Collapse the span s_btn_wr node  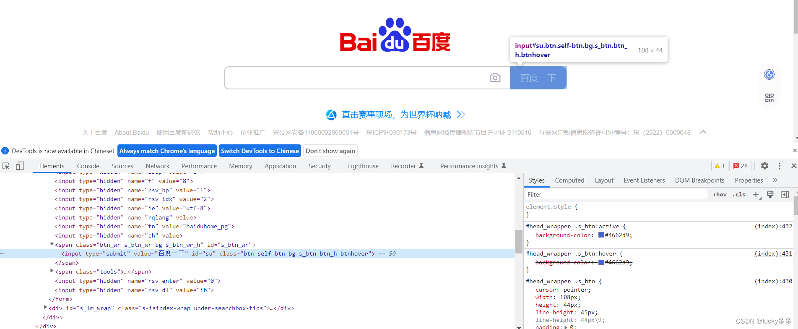(x=52, y=244)
